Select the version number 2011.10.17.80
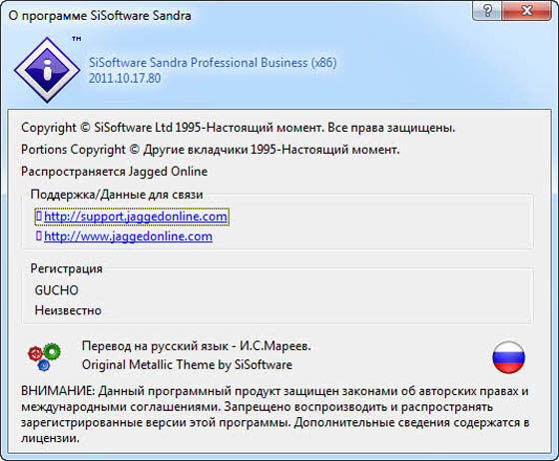 click(x=125, y=78)
